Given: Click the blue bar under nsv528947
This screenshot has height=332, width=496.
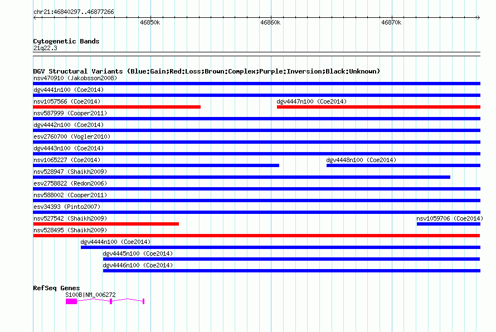Looking at the screenshot, I should coord(242,177).
